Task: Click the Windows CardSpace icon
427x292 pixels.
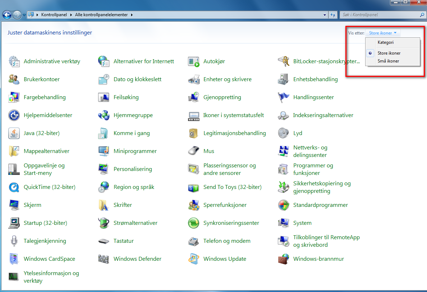Action: 14,259
